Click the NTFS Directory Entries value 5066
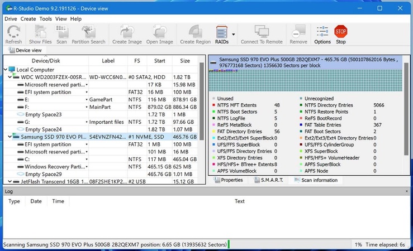Image resolution: width=413 pixels, height=251 pixels. [x=379, y=105]
